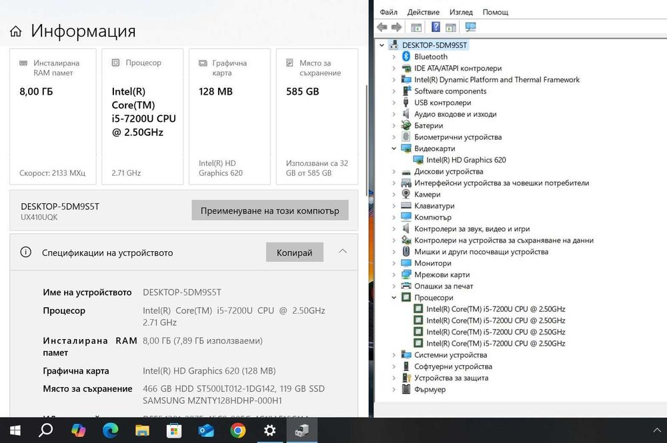Viewport: 667px width, 443px height.
Task: Open File Explorer from taskbar
Action: click(x=142, y=431)
